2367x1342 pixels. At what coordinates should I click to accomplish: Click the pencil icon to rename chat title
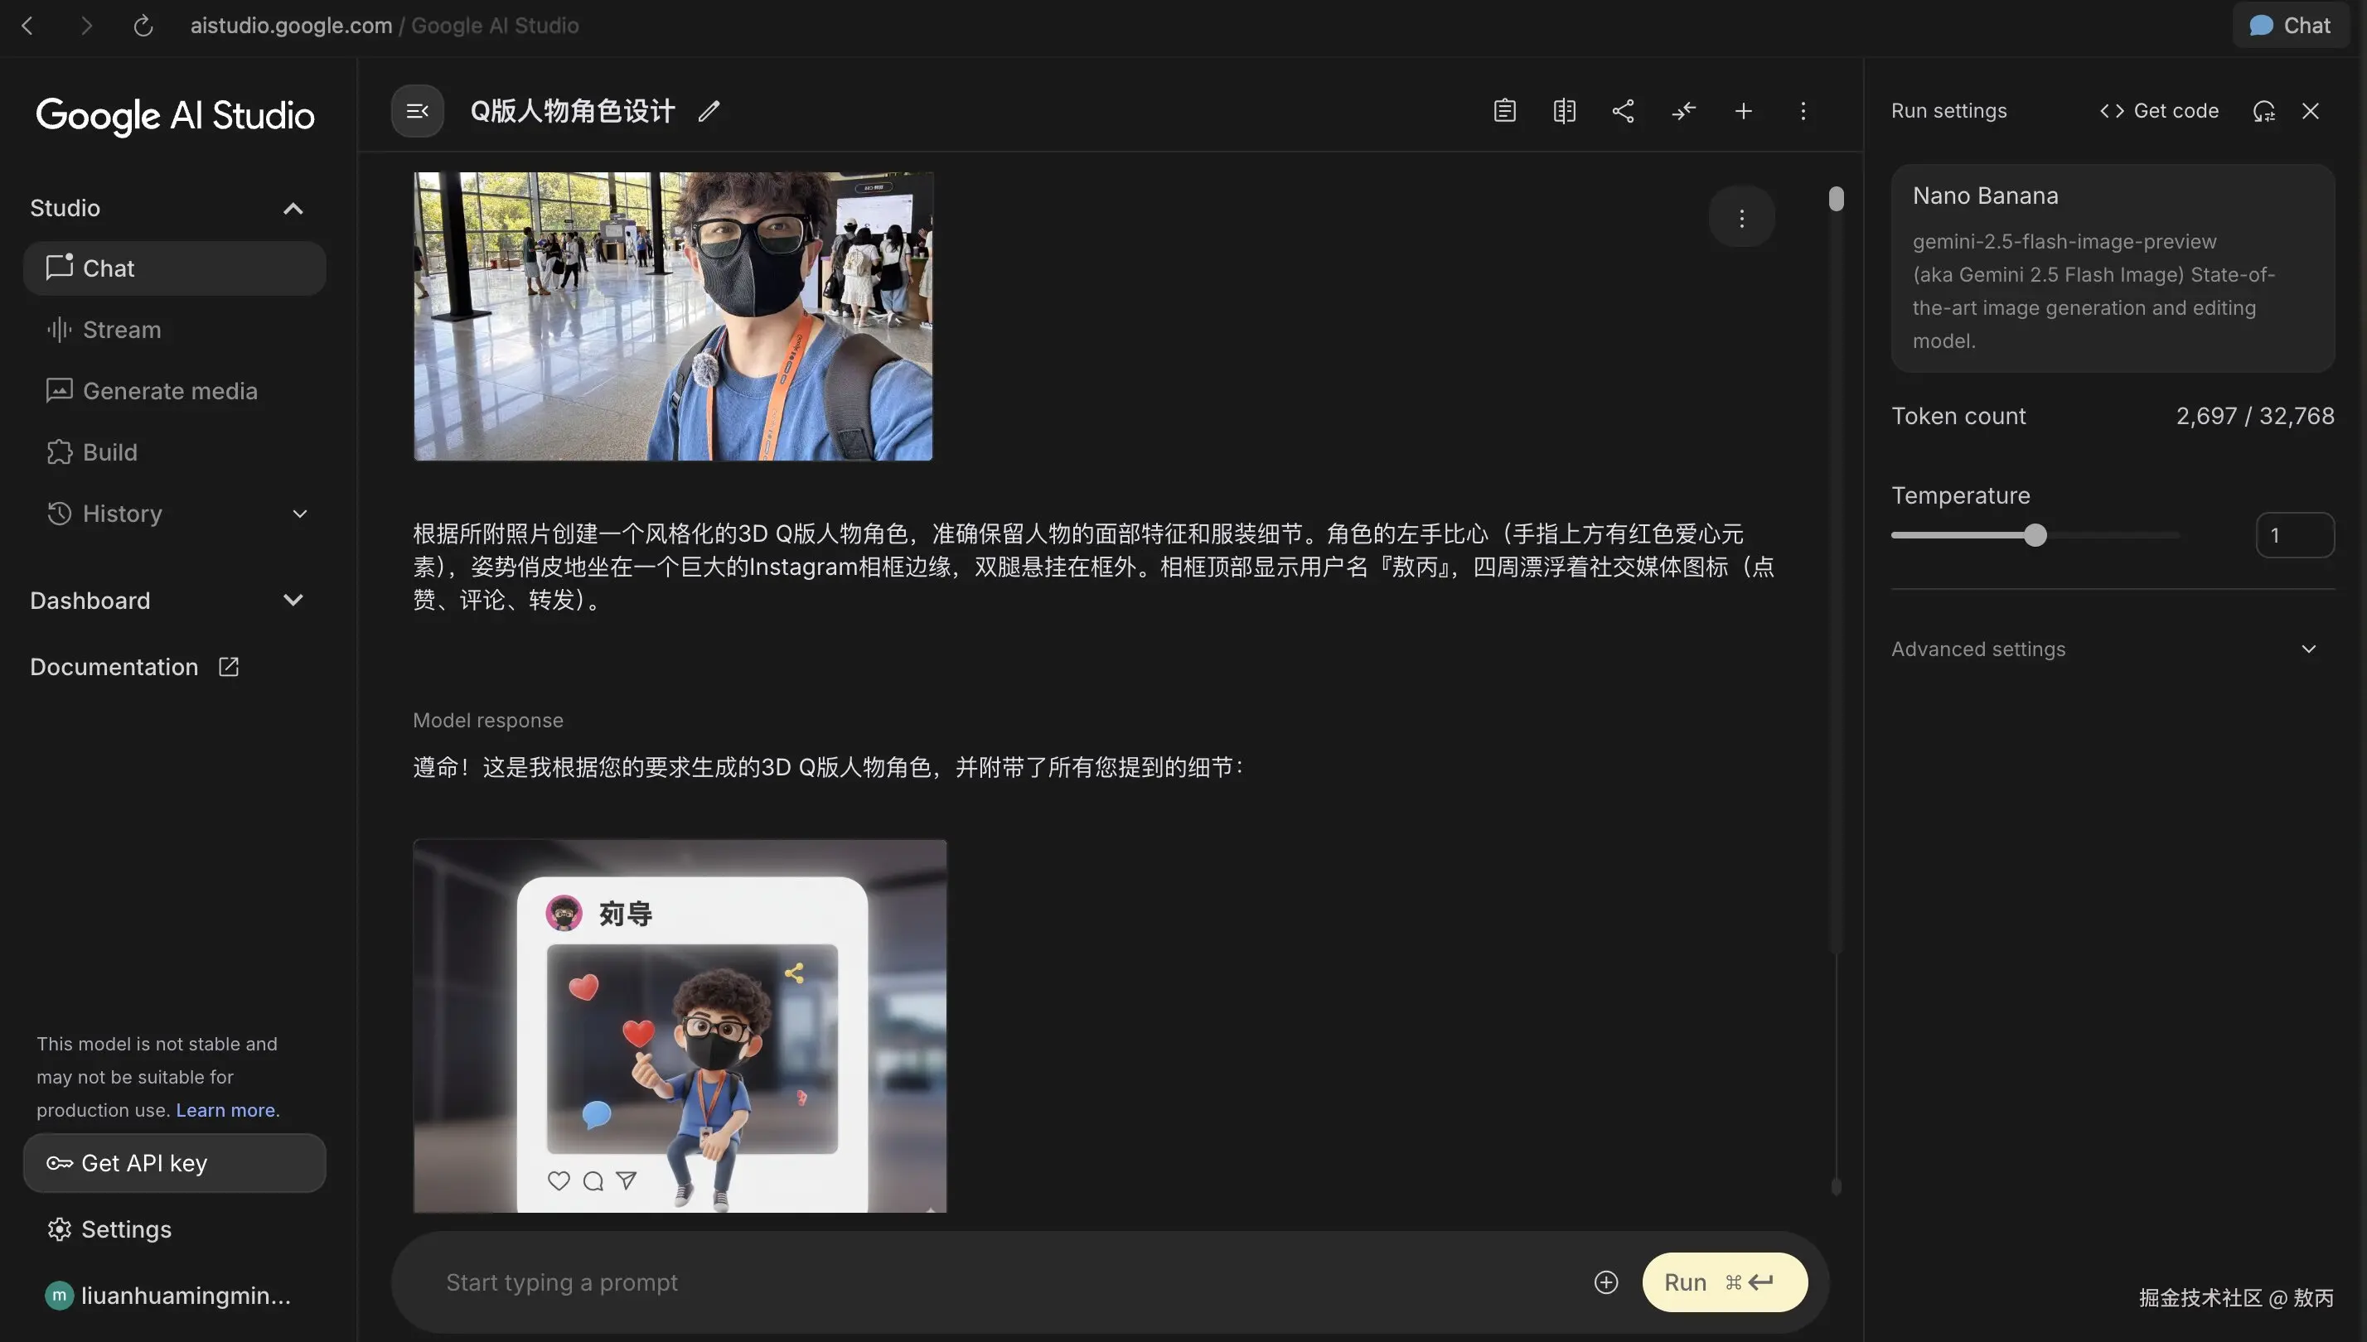(708, 112)
